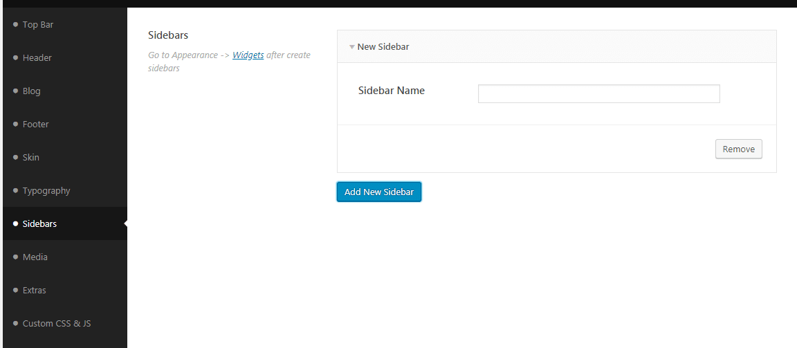Follow the Widgets link
This screenshot has height=348, width=797.
click(248, 55)
